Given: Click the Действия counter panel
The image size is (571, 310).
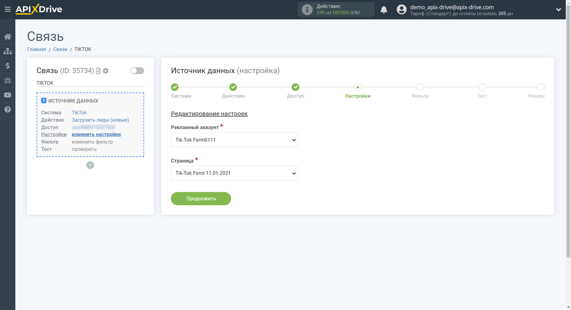Looking at the screenshot, I should 336,10.
